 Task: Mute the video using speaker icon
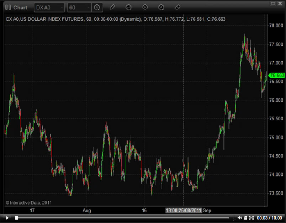tap(239, 218)
